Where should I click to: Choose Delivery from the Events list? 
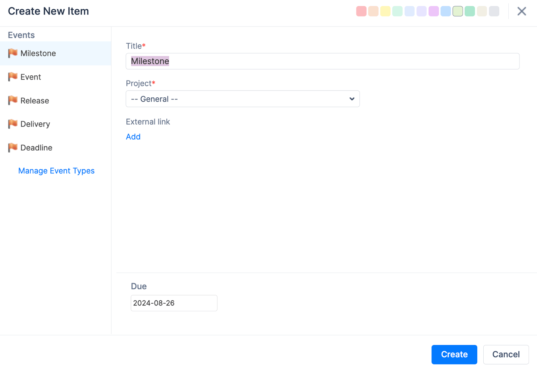coord(35,124)
